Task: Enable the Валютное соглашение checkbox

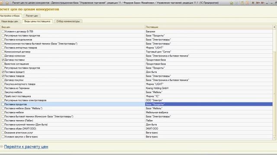Action: coord(3,64)
